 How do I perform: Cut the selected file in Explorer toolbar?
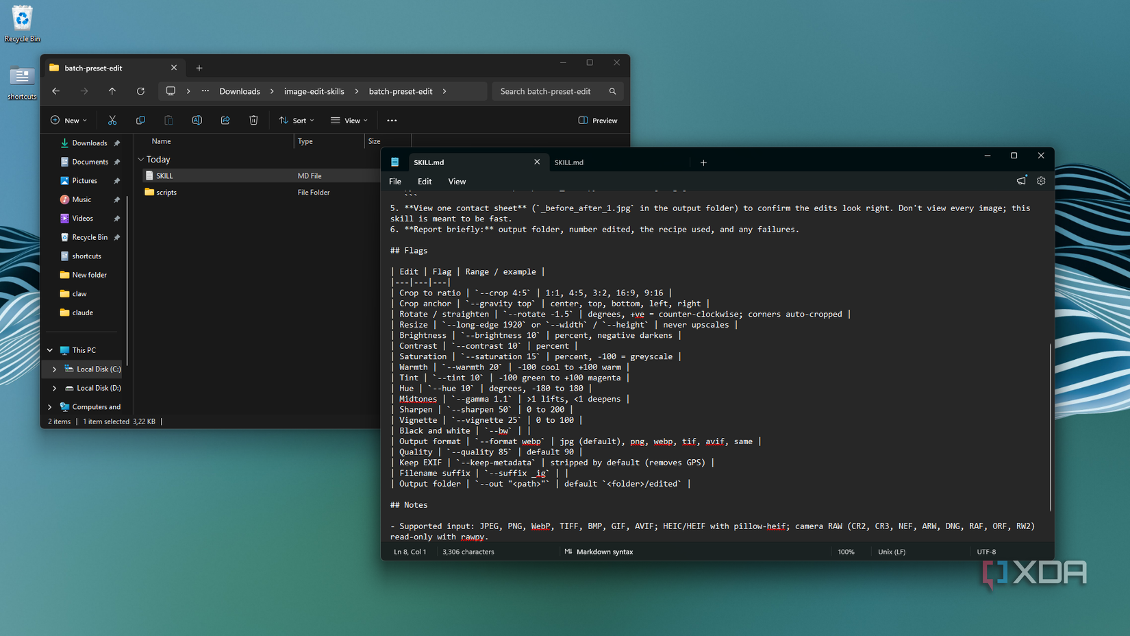pyautogui.click(x=112, y=121)
